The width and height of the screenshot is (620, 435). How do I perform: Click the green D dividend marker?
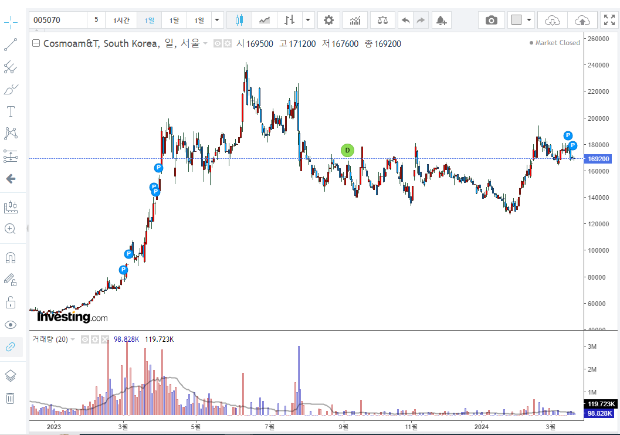coord(348,150)
